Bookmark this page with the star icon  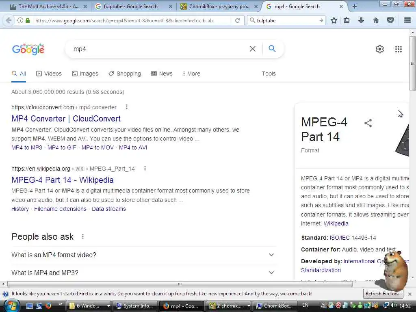click(x=334, y=20)
